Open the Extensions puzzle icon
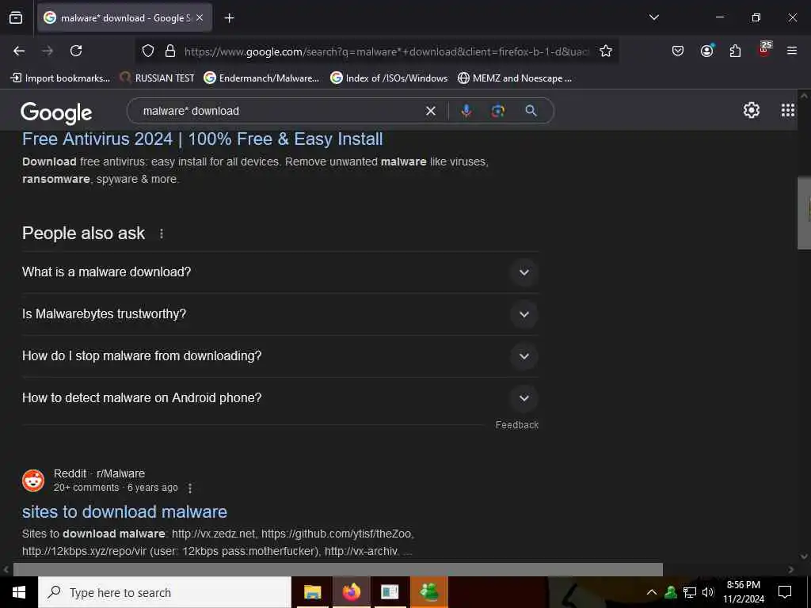Viewport: 811px width, 608px height. (735, 51)
